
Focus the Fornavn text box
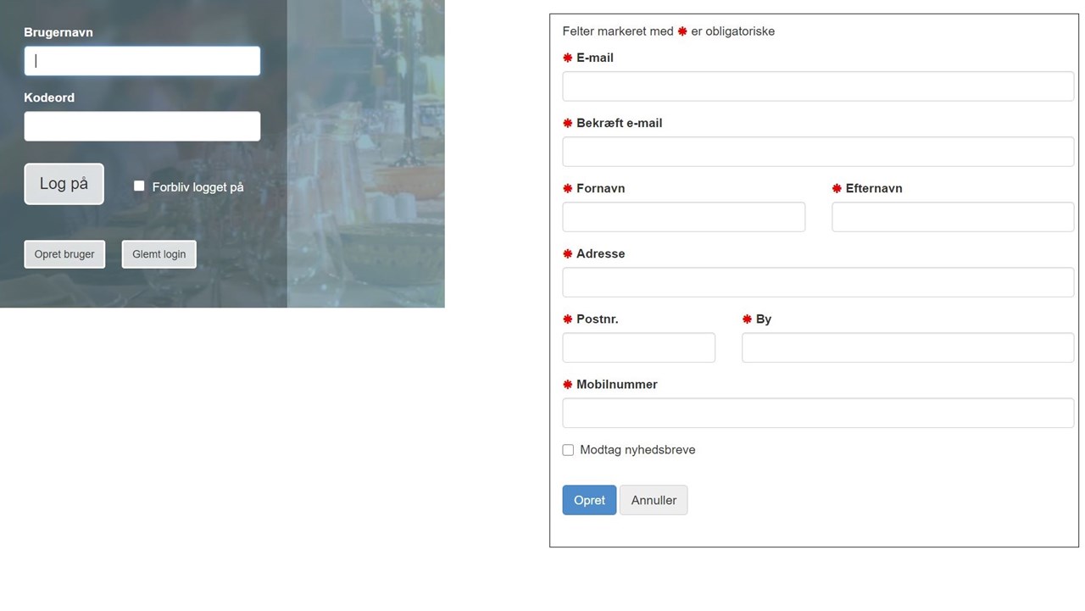tap(684, 217)
